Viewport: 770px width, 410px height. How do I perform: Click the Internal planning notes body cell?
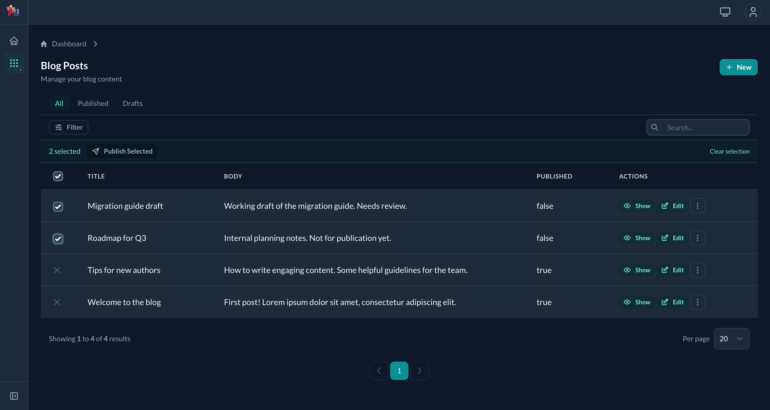307,238
